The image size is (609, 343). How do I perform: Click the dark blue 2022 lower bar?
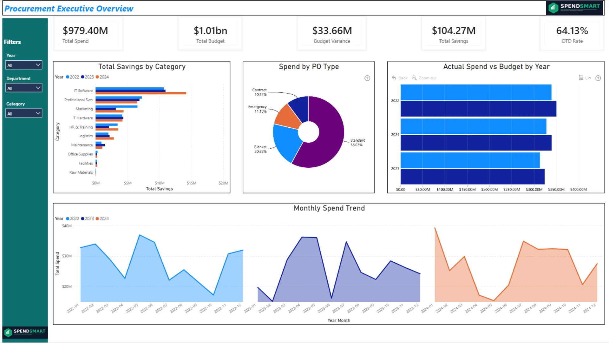tap(479, 109)
